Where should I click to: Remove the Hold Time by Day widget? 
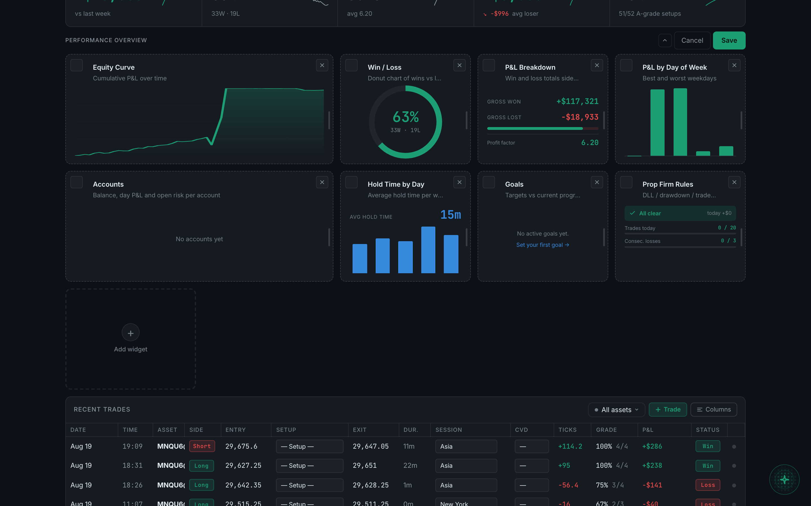[459, 182]
